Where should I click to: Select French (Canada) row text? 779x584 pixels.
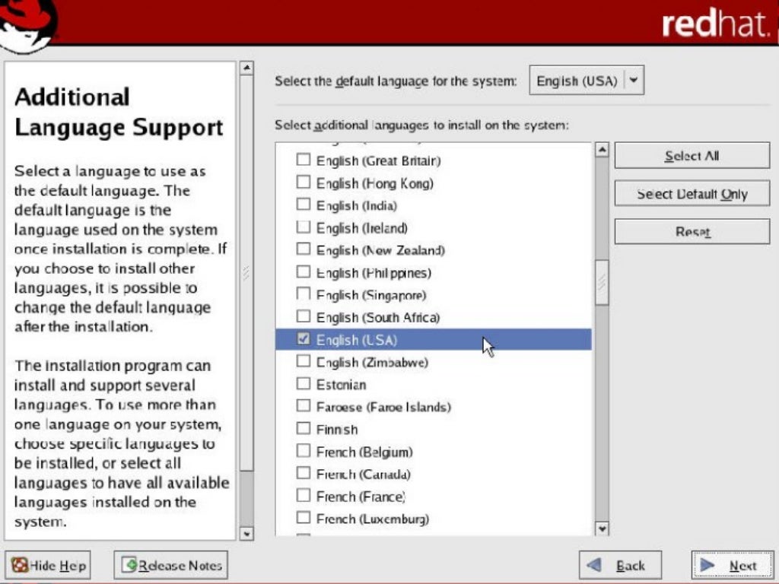[364, 474]
